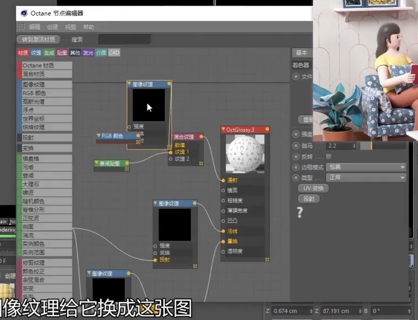
Task: Toggle the purple 发光 filter tag
Action: pyautogui.click(x=88, y=53)
